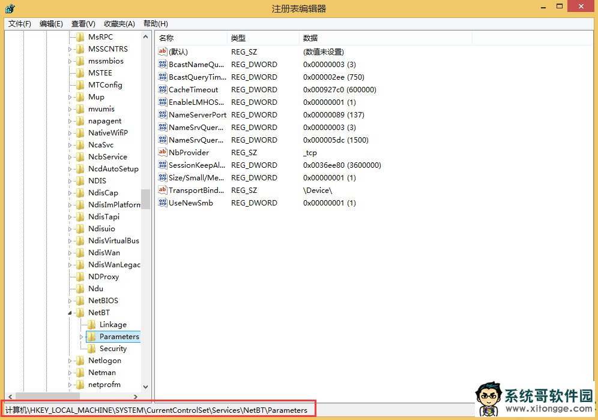Select the MsRPC tree key
Image resolution: width=598 pixels, height=420 pixels.
(x=100, y=37)
